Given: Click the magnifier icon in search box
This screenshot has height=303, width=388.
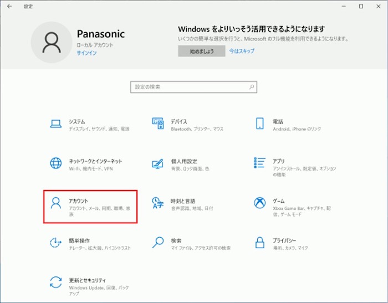Looking at the screenshot, I should coord(252,88).
